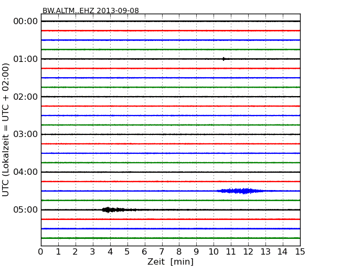
Task: Click x-axis tick label 14
Action: pyautogui.click(x=282, y=252)
